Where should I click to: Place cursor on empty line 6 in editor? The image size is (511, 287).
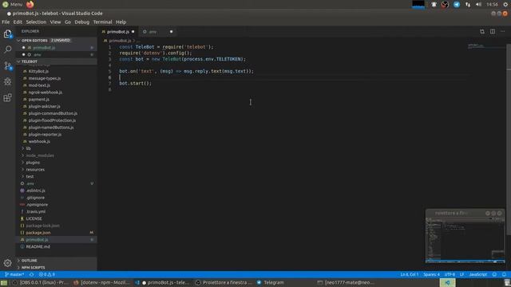tap(293, 77)
